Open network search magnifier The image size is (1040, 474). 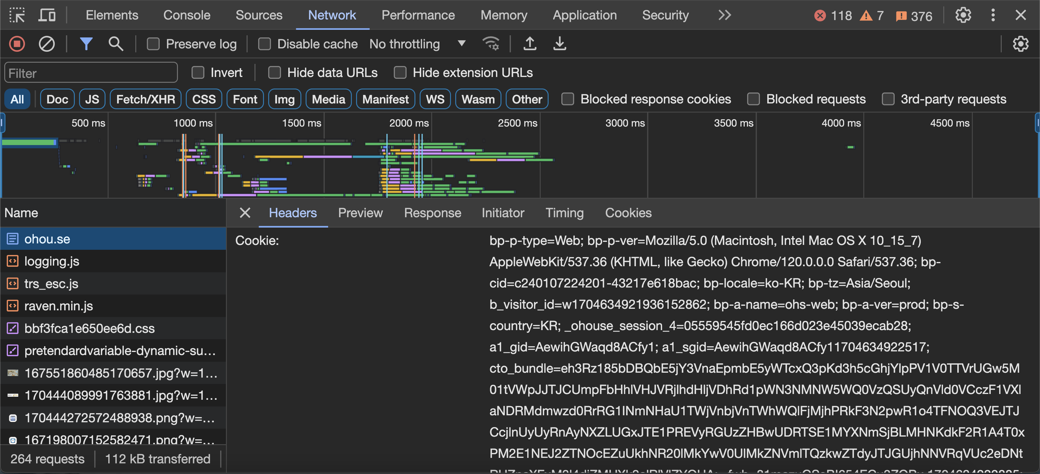116,44
